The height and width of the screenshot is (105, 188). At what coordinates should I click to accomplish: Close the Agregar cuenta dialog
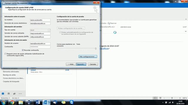(x=96, y=3)
